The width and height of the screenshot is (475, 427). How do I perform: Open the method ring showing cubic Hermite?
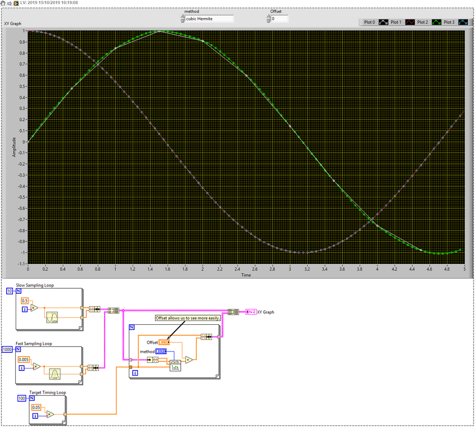click(x=209, y=19)
